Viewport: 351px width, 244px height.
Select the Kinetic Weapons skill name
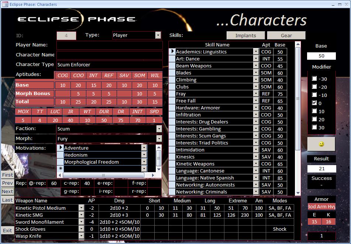coord(214,164)
